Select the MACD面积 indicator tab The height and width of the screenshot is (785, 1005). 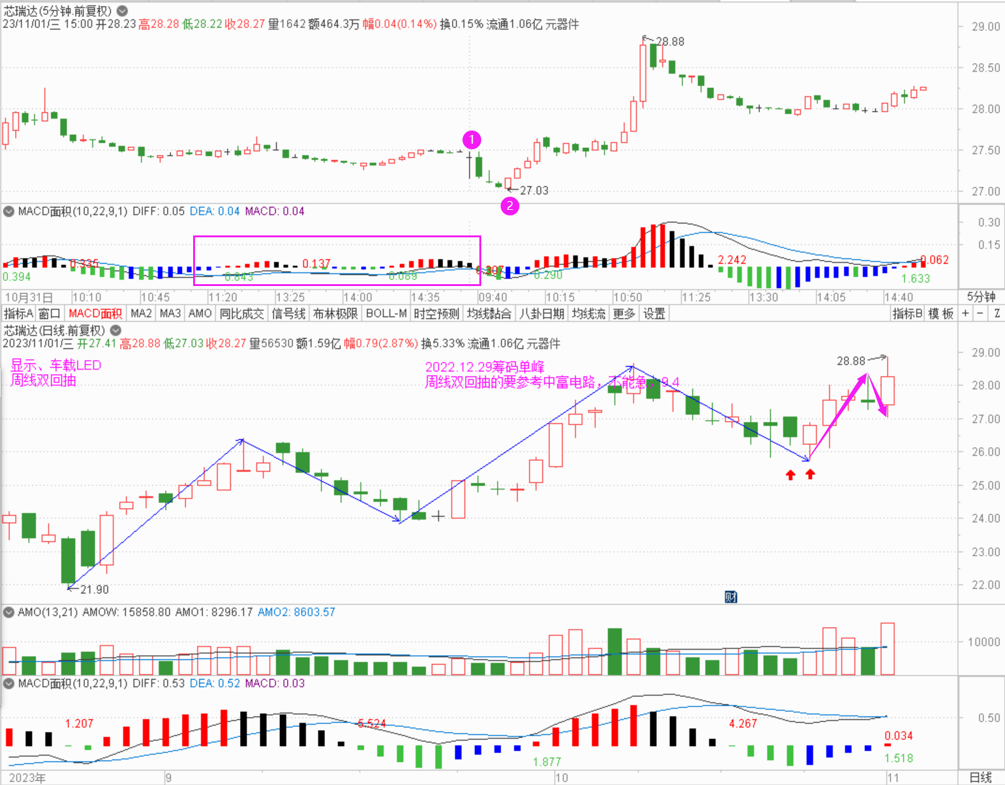click(x=95, y=314)
